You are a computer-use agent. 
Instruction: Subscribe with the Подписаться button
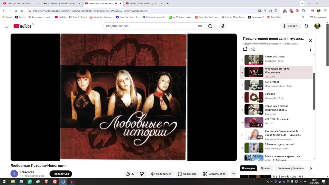coord(61,174)
